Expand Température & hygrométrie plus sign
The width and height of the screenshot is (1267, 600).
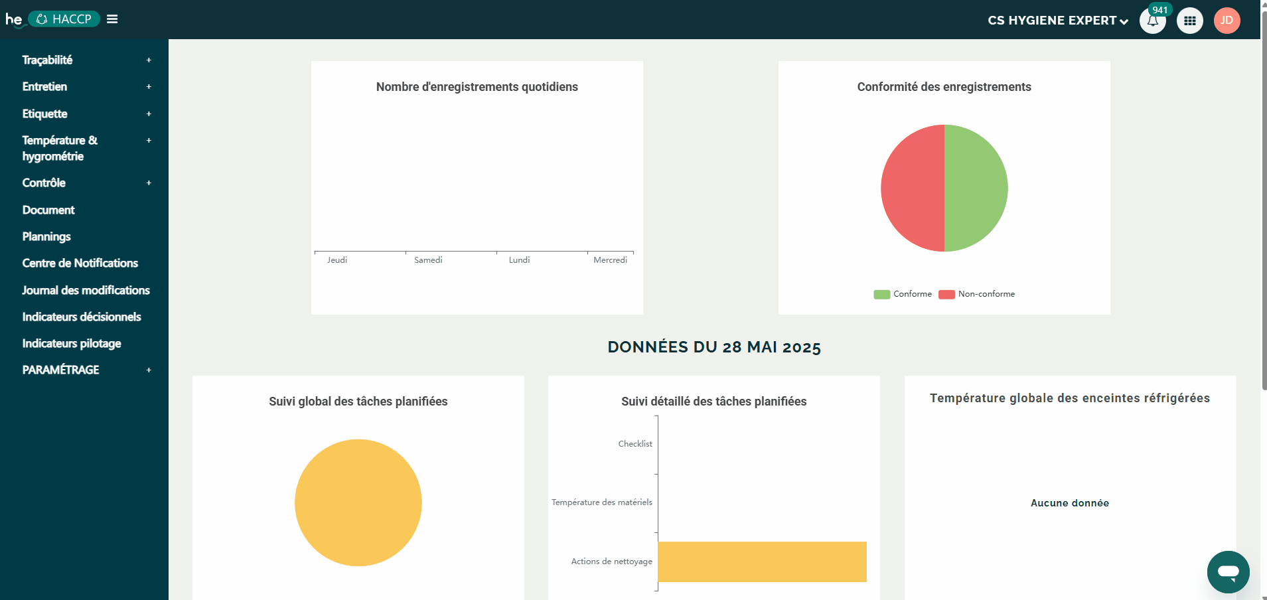[149, 141]
